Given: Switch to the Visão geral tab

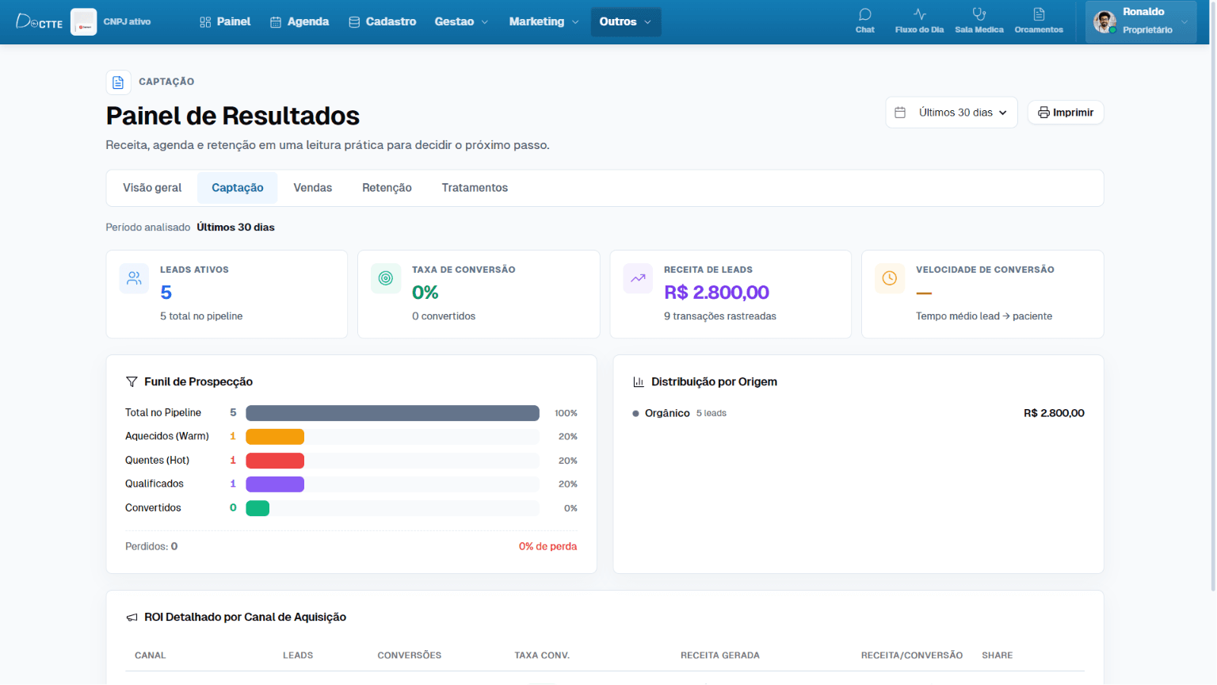Looking at the screenshot, I should pos(152,188).
